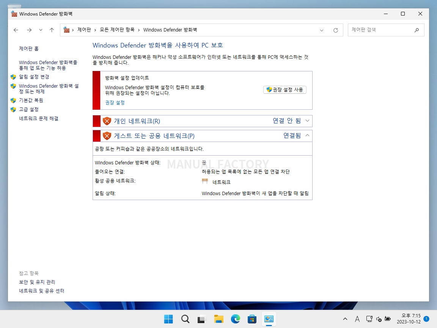The width and height of the screenshot is (437, 328).
Task: Go back with the left arrow
Action: pos(16,30)
